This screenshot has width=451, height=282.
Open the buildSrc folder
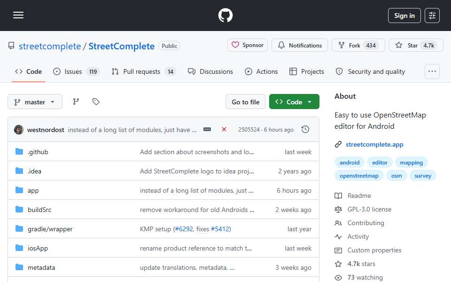click(39, 210)
